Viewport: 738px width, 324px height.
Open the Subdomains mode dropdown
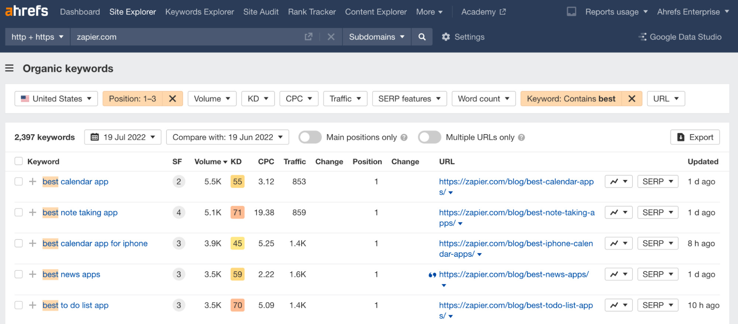pyautogui.click(x=377, y=37)
